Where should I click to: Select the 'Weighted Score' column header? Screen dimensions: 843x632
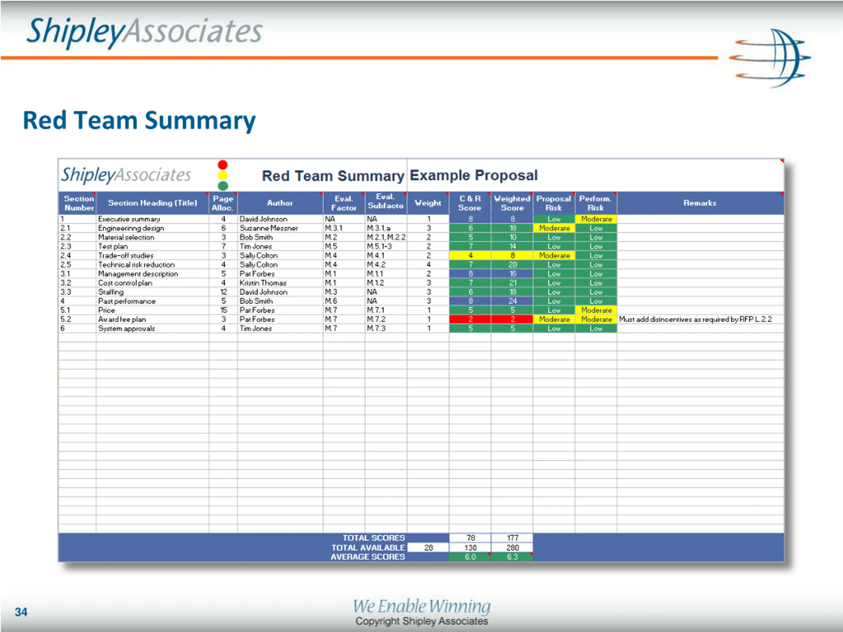click(512, 203)
